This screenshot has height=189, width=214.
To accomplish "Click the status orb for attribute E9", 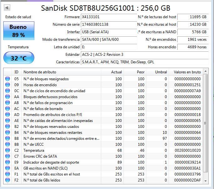I will pos(8,162).
